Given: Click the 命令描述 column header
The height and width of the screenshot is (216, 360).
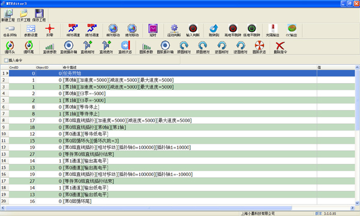Looking at the screenshot, I should (x=190, y=68).
